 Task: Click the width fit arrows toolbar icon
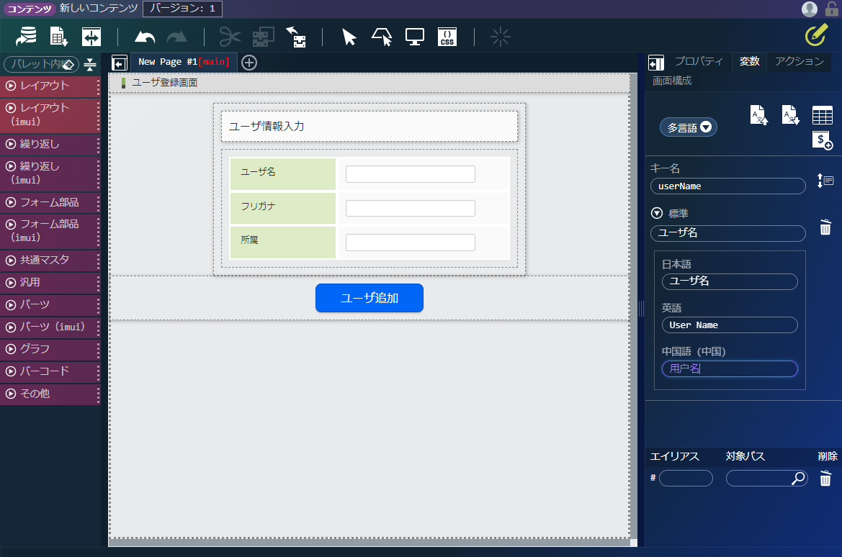point(91,37)
